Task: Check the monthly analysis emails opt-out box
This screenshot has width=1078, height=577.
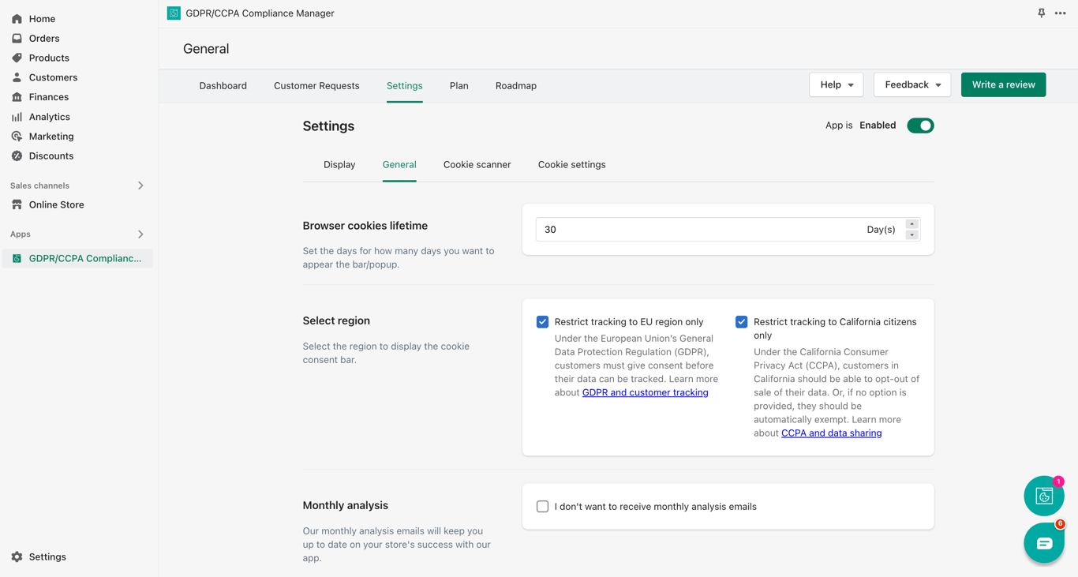Action: pyautogui.click(x=543, y=507)
